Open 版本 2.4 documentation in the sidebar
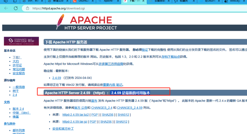Viewport: 247px width, 134px height. click(18, 109)
